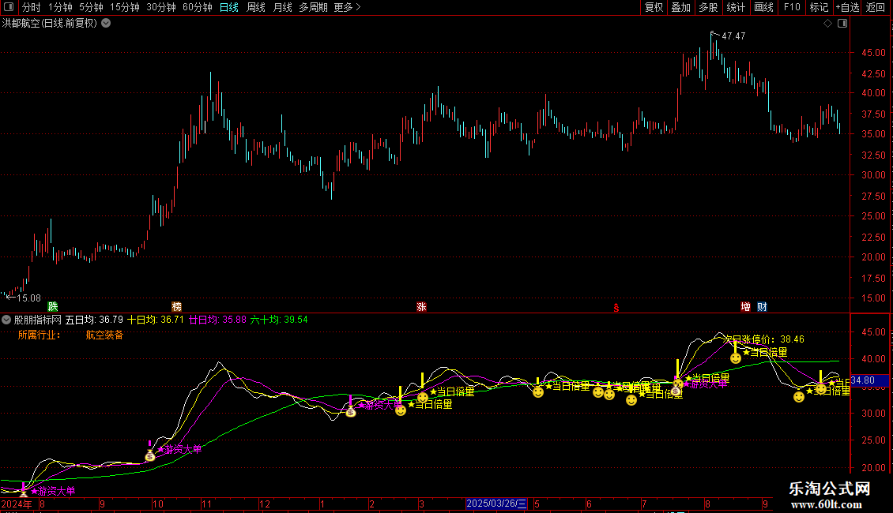Switch to 周线 period
The image size is (893, 513).
pos(256,7)
